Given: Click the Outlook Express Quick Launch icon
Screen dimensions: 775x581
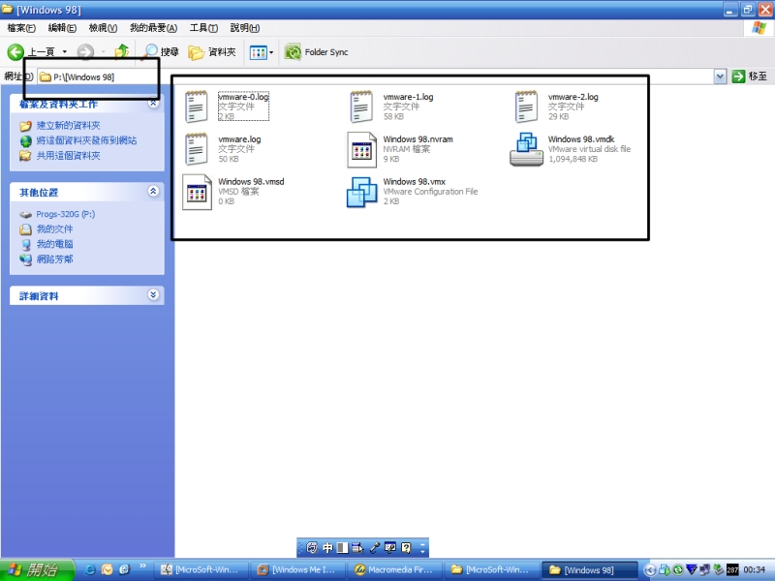Looking at the screenshot, I should [x=107, y=569].
